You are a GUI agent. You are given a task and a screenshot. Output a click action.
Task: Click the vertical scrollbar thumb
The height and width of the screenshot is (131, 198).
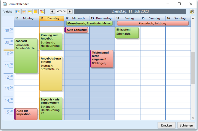(193, 68)
